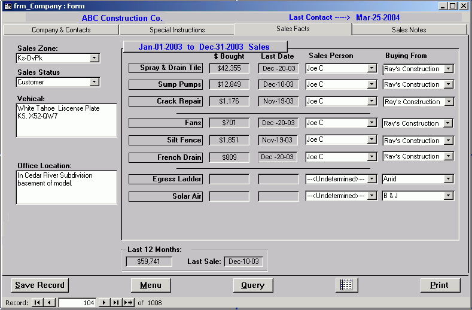Go to first record navigation arrow

click(37, 303)
